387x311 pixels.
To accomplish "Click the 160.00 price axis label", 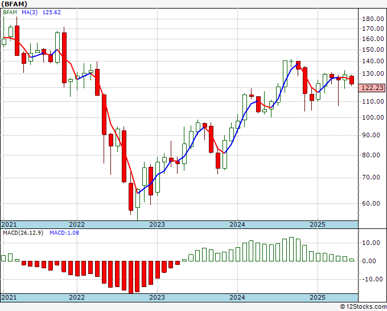I will 373,39.
